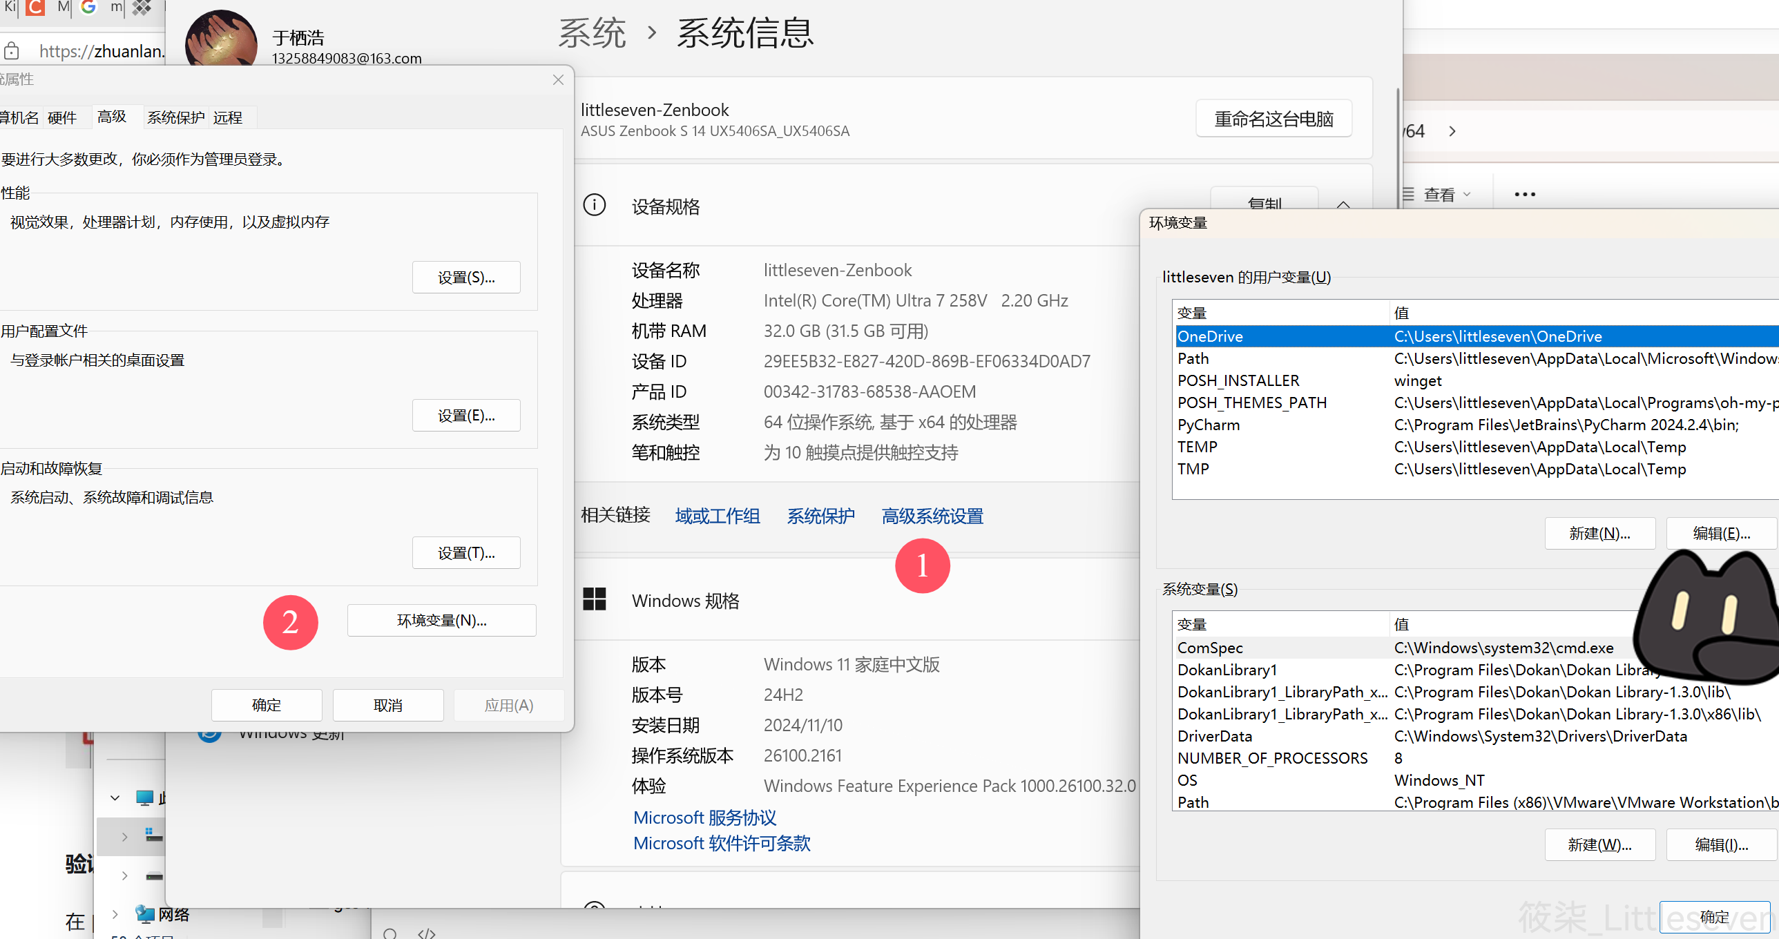Select the POSH_INSTALLER variable row
Image resolution: width=1779 pixels, height=939 pixels.
point(1477,380)
